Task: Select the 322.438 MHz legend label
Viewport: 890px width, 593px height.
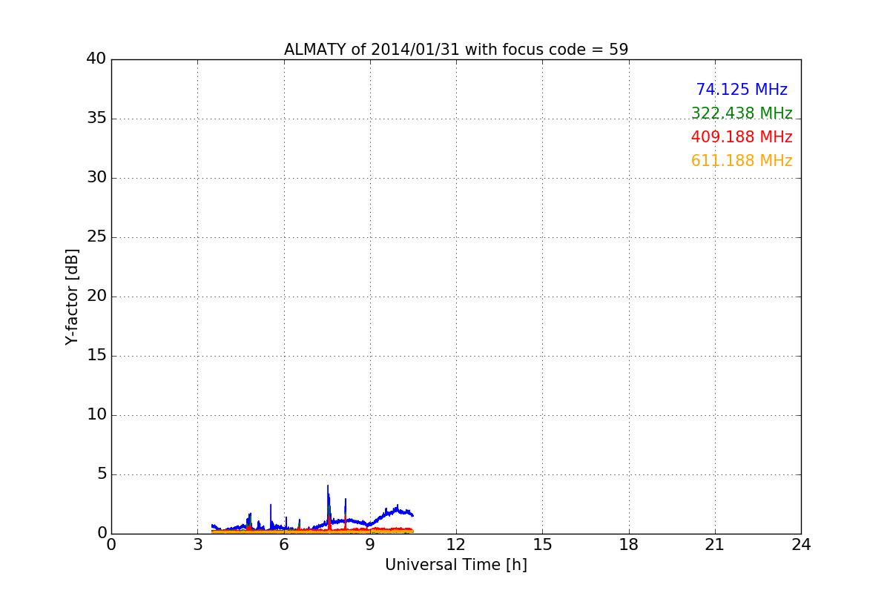Action: (x=742, y=113)
